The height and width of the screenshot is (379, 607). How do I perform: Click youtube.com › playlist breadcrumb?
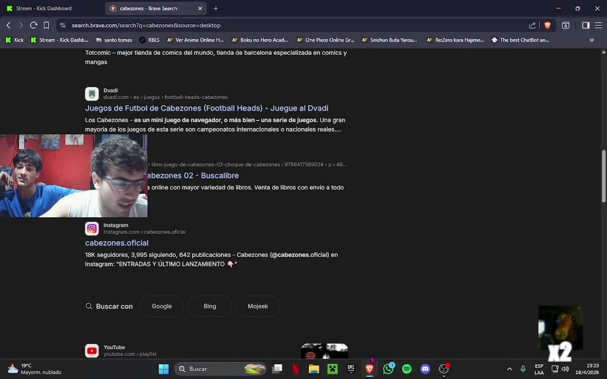point(130,354)
